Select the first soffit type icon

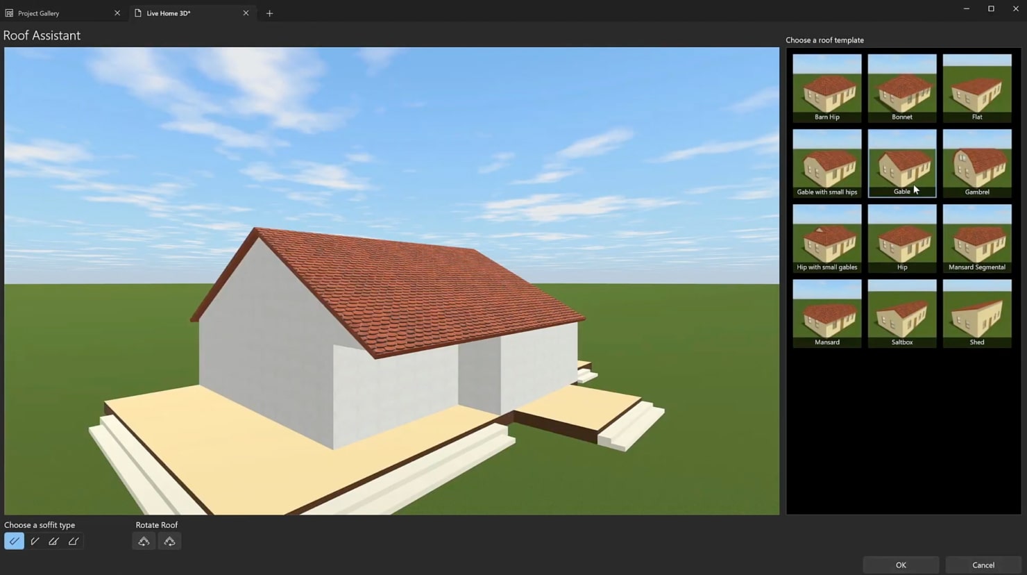click(x=14, y=541)
